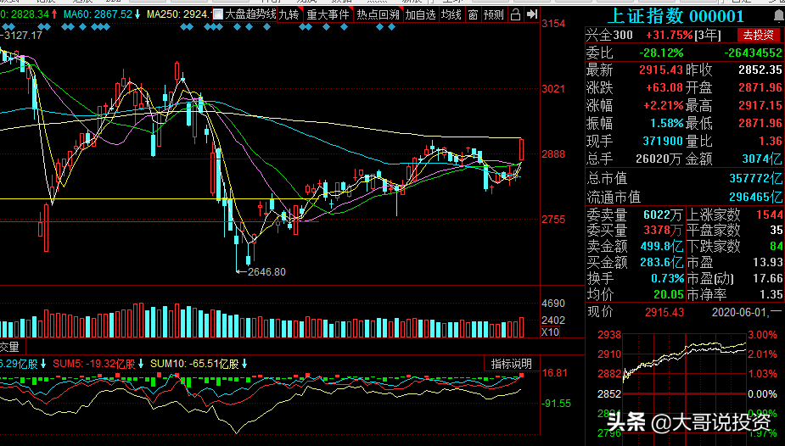
Task: Click the 总市值 value 357772亿
Action: pos(755,179)
